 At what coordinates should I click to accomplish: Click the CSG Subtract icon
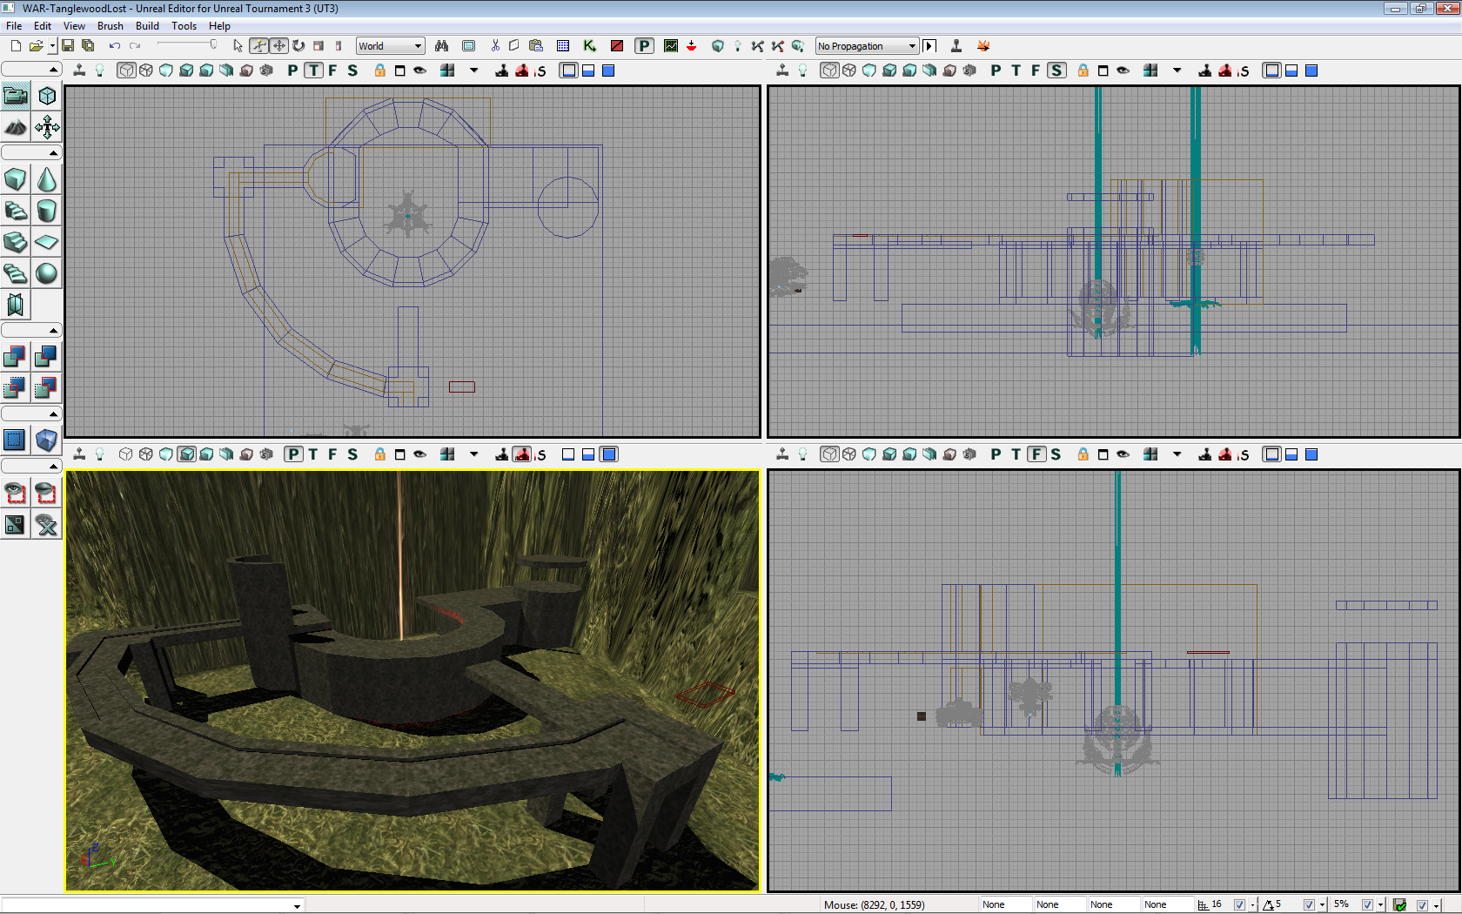47,356
